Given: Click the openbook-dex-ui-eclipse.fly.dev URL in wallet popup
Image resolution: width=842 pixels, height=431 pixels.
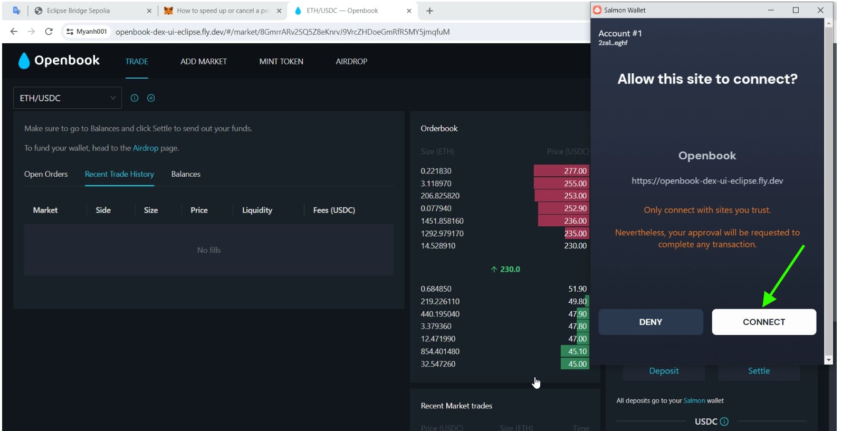Looking at the screenshot, I should coord(707,181).
